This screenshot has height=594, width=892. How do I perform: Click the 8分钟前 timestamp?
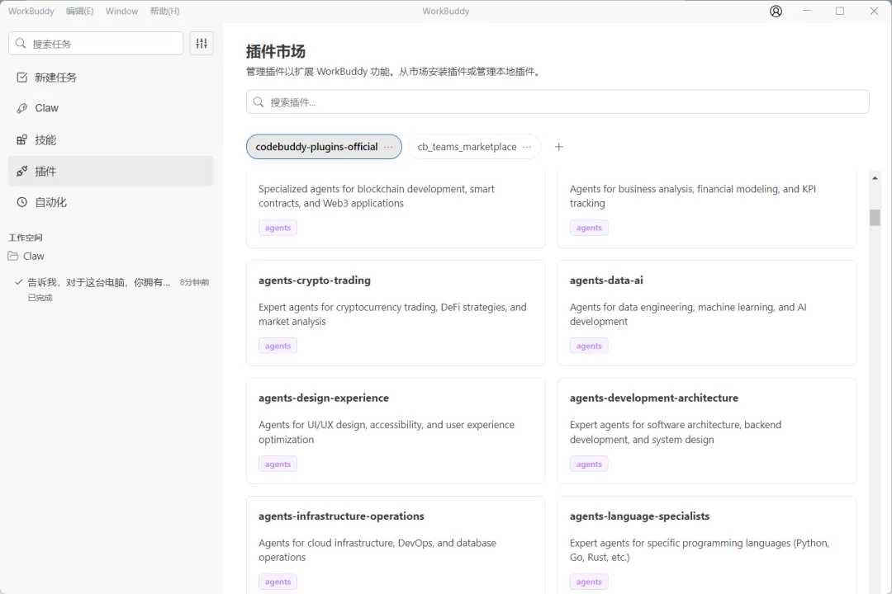pyautogui.click(x=195, y=282)
